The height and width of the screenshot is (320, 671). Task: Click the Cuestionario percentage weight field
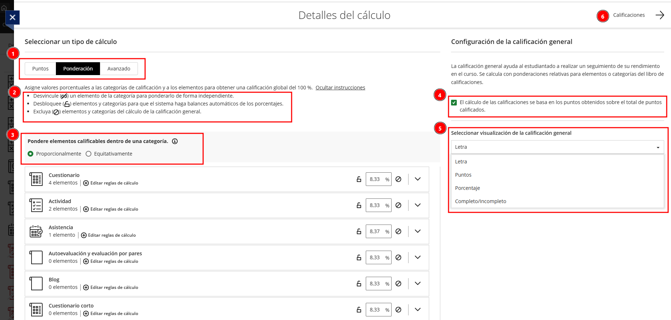pyautogui.click(x=375, y=179)
